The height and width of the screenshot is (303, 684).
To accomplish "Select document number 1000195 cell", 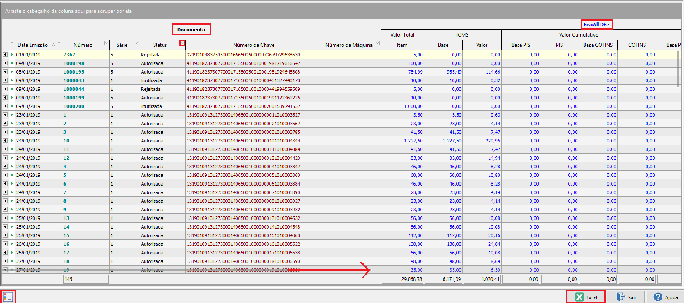I will (86, 72).
